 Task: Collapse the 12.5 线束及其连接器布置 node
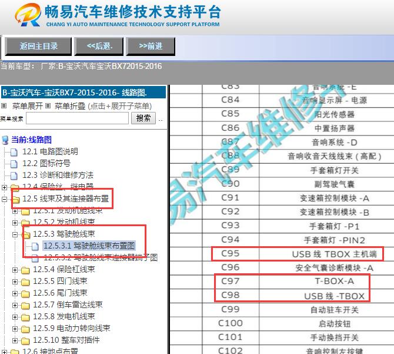tap(4, 199)
